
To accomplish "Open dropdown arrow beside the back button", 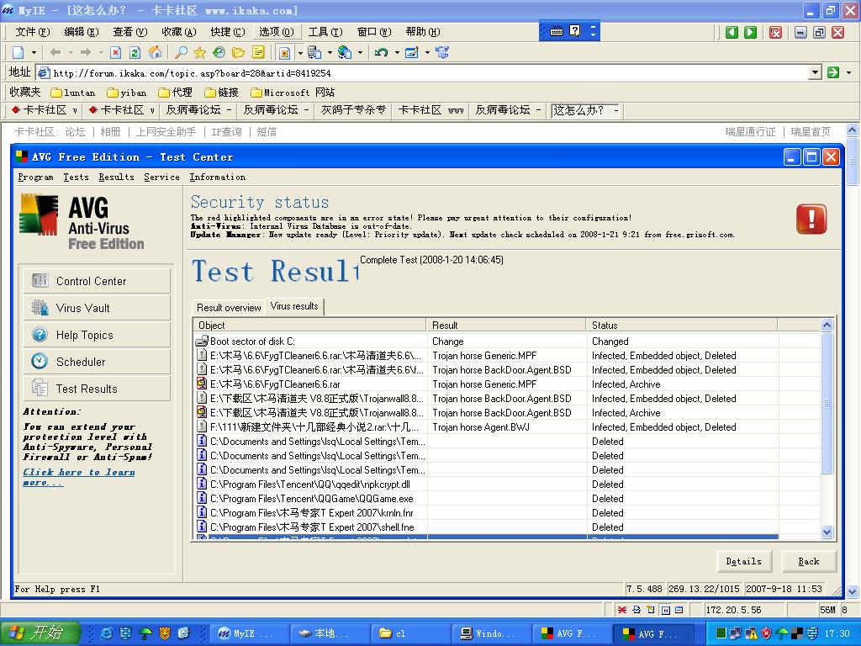I will pyautogui.click(x=70, y=52).
